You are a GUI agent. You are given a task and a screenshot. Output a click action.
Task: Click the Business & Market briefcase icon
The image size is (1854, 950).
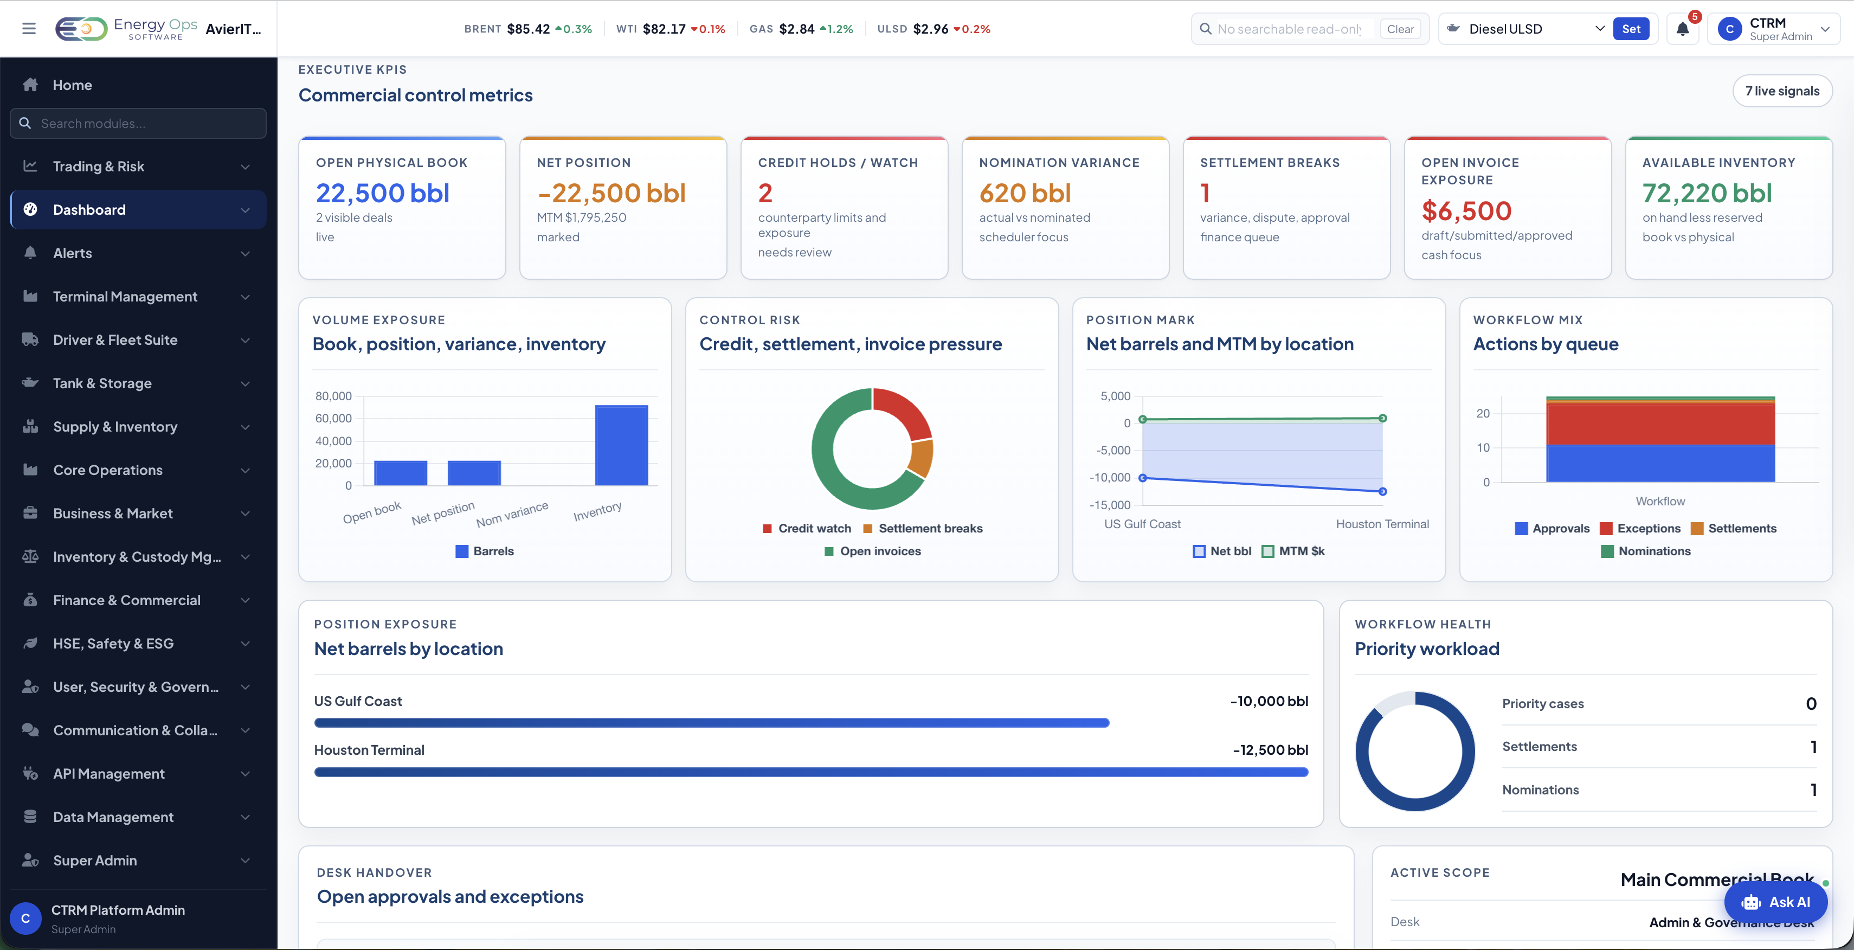pyautogui.click(x=30, y=513)
